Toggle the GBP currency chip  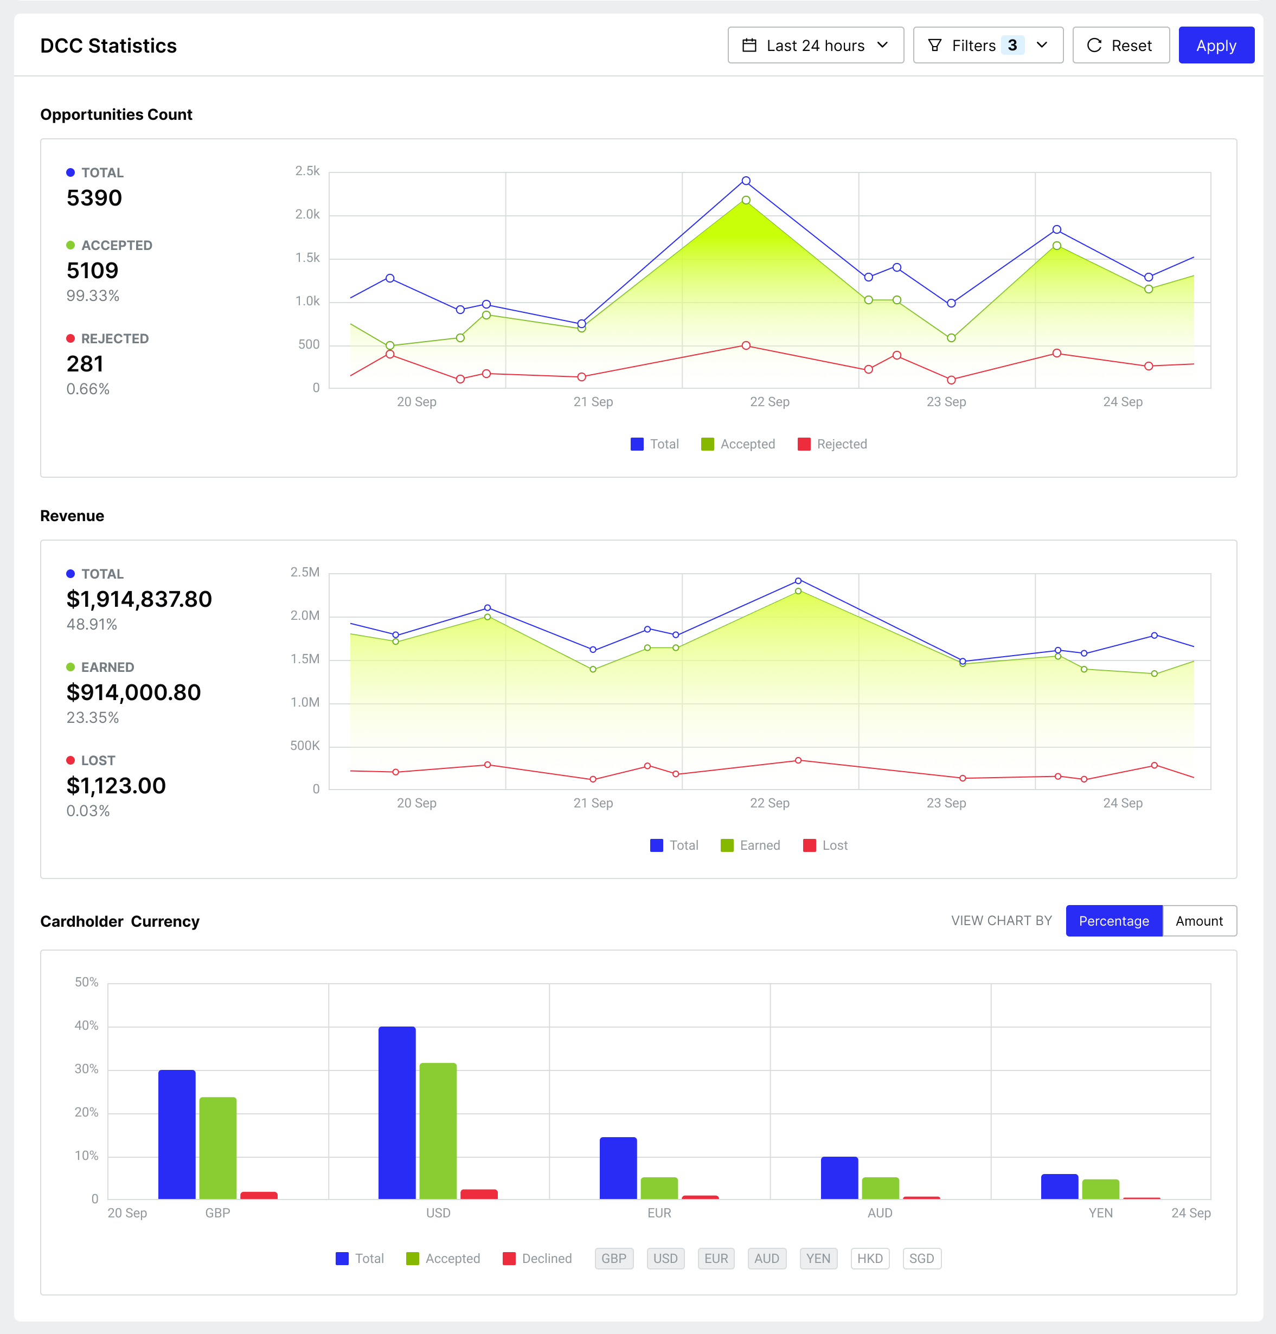613,1259
